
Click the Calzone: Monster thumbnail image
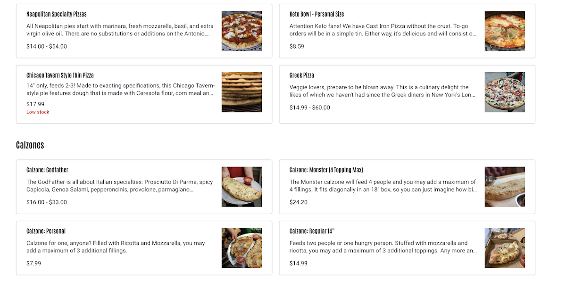(x=505, y=187)
